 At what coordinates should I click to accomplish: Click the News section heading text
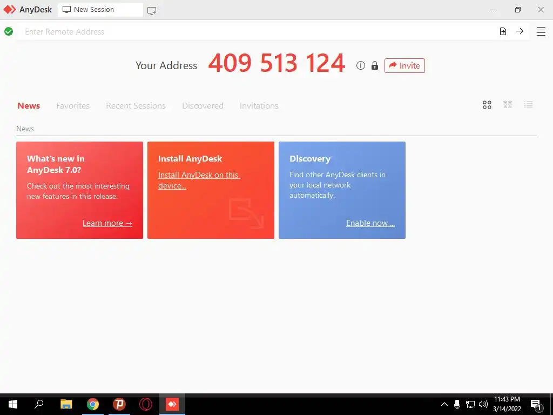tap(25, 129)
